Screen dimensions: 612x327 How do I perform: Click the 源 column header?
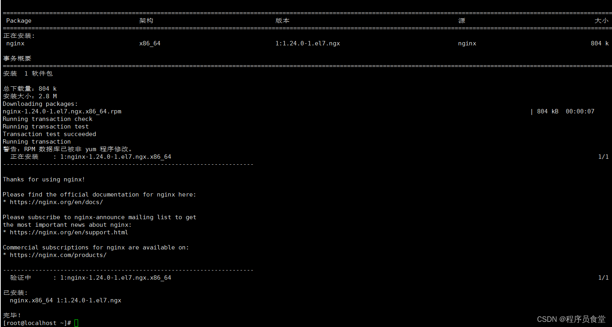461,20
